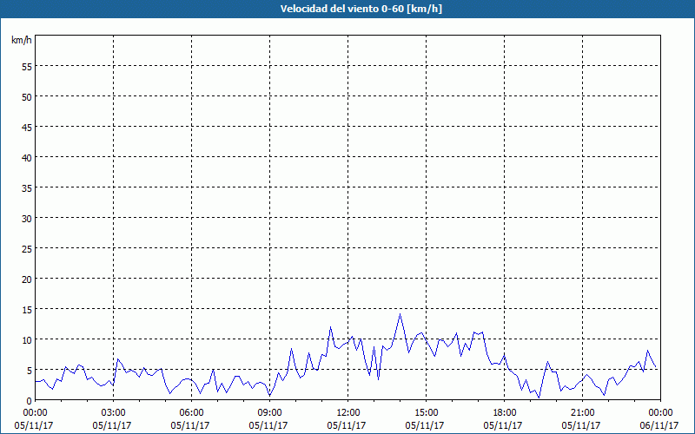Click the '20' vertical axis label
The height and width of the screenshot is (434, 695).
(x=27, y=279)
